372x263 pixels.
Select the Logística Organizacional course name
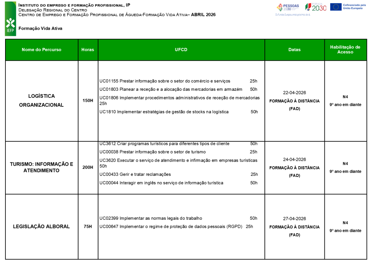(x=41, y=101)
